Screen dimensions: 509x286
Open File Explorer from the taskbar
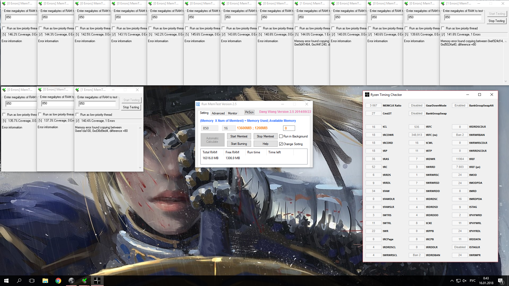[45, 281]
